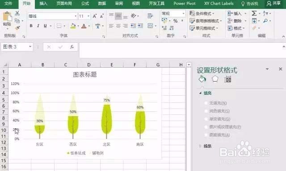Viewport: 286px width, 171px height.
Task: Click the Align Right icon
Action: point(125,26)
